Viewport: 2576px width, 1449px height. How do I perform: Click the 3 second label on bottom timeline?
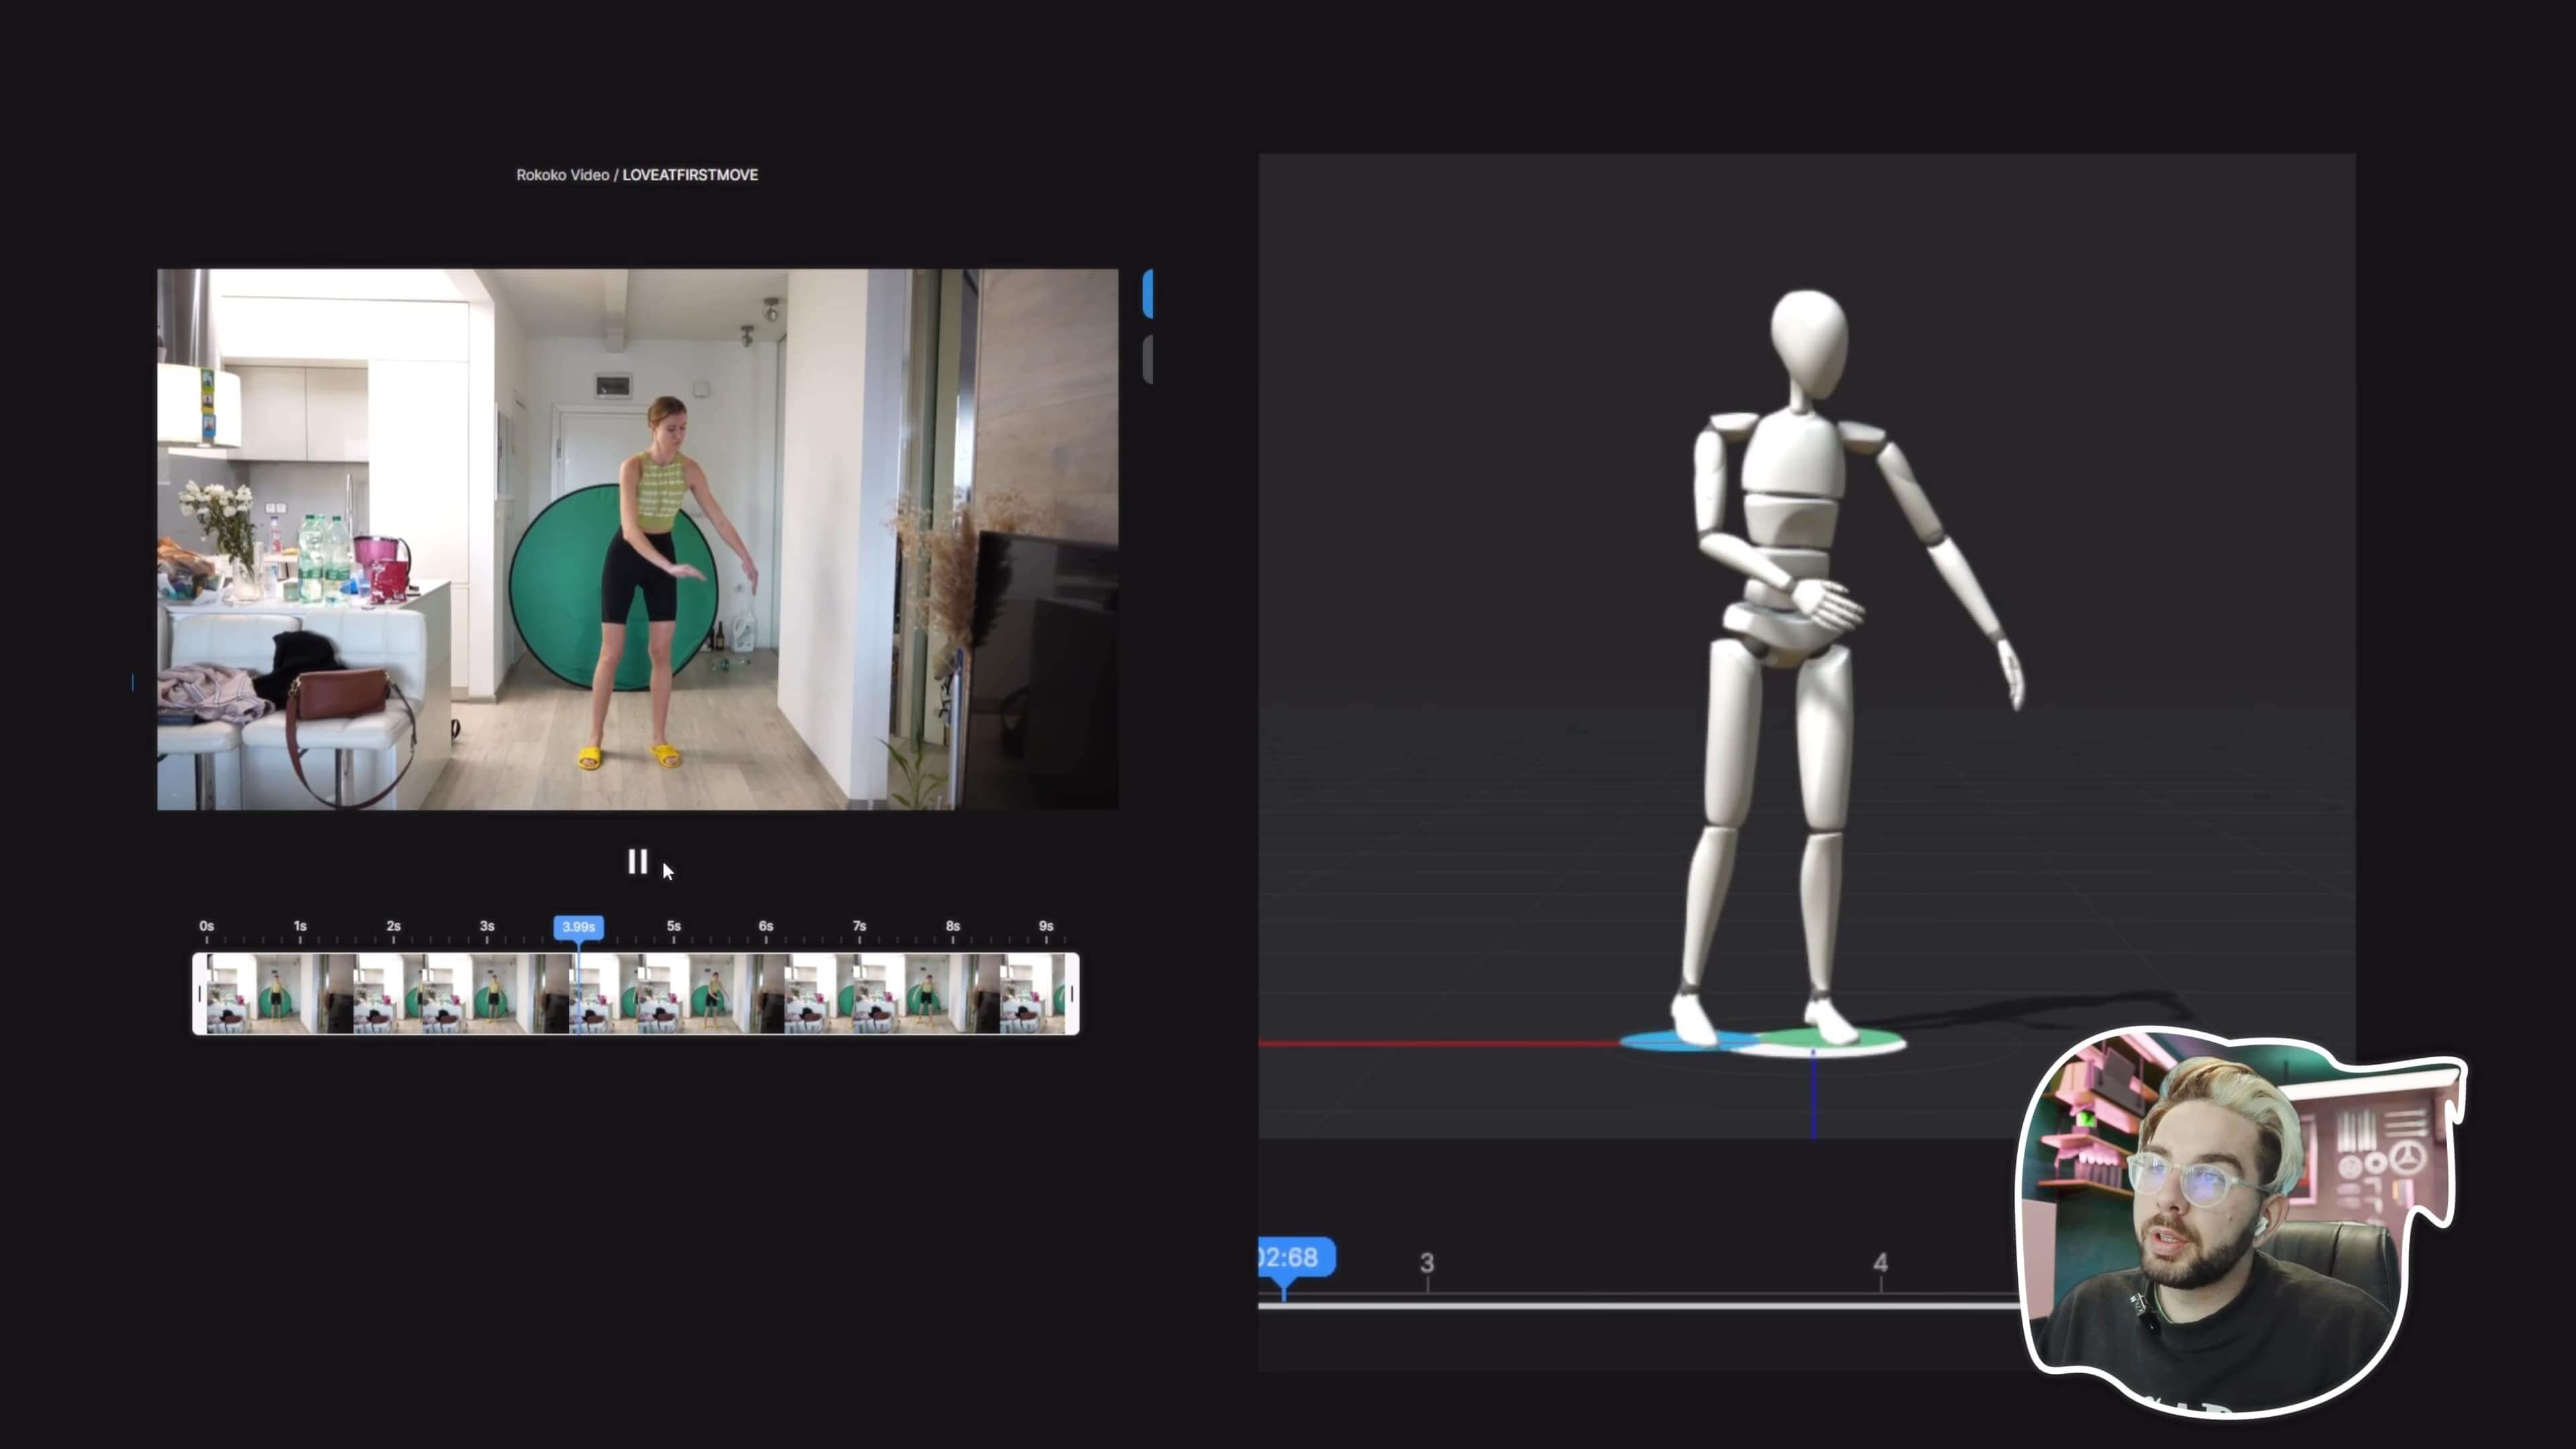point(1427,1263)
